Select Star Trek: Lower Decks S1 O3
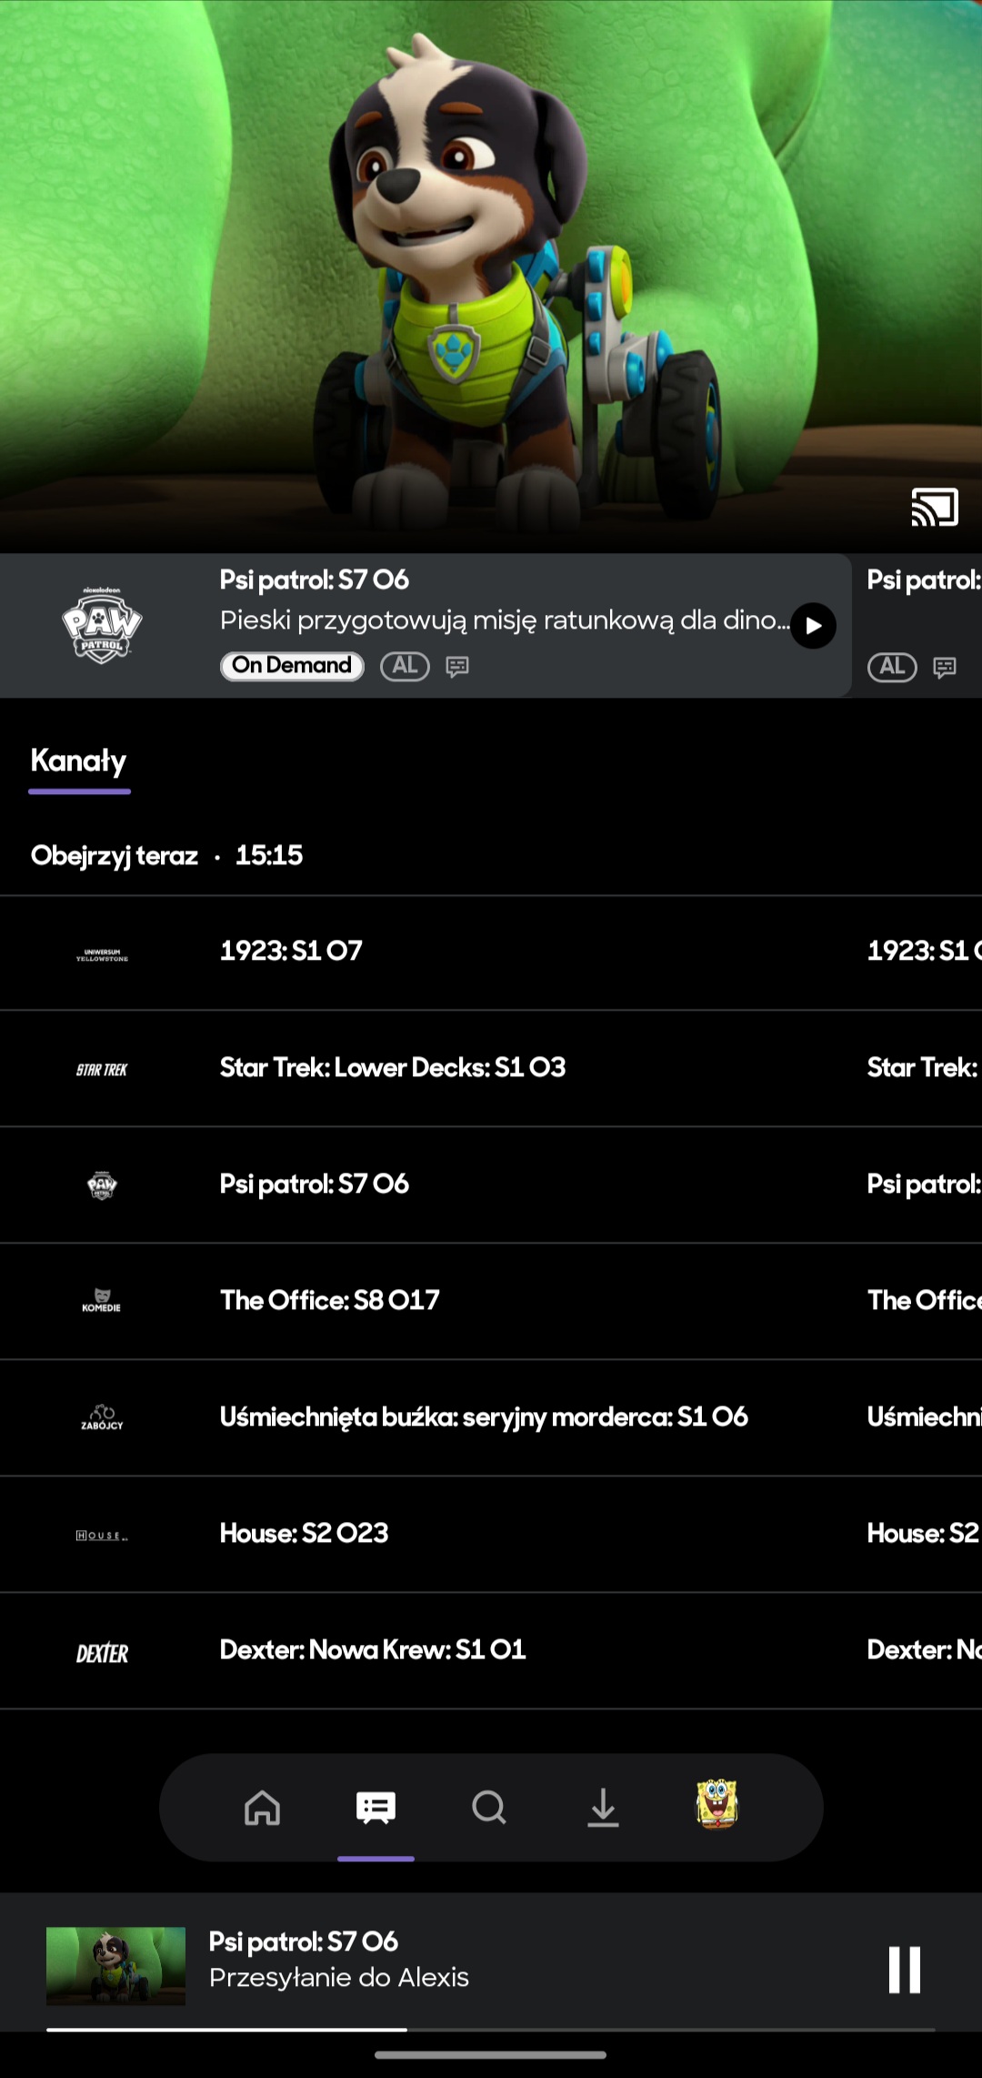This screenshot has height=2078, width=982. pos(392,1067)
